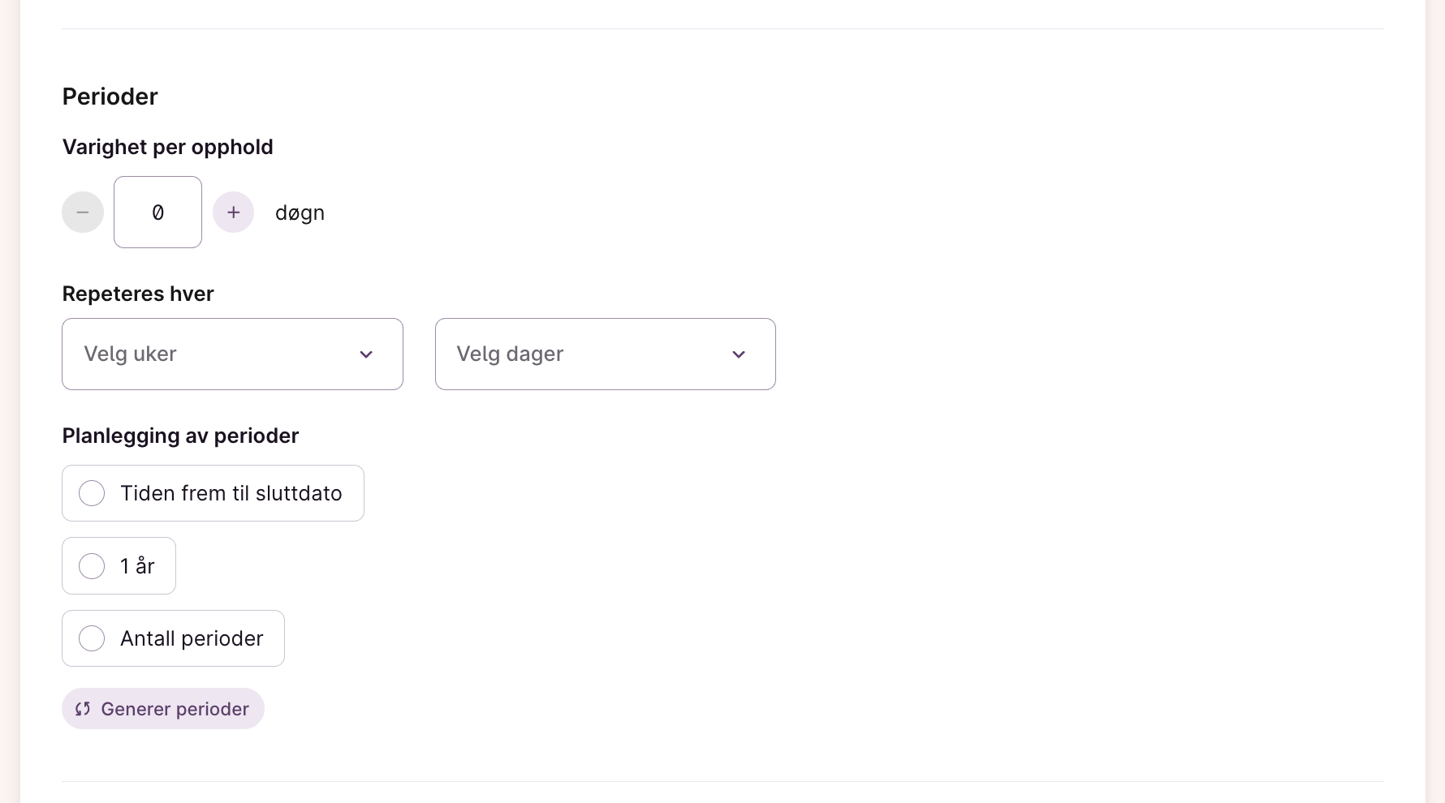
Task: Click the Tiden frem til sluttdato label text
Action: pyautogui.click(x=231, y=493)
